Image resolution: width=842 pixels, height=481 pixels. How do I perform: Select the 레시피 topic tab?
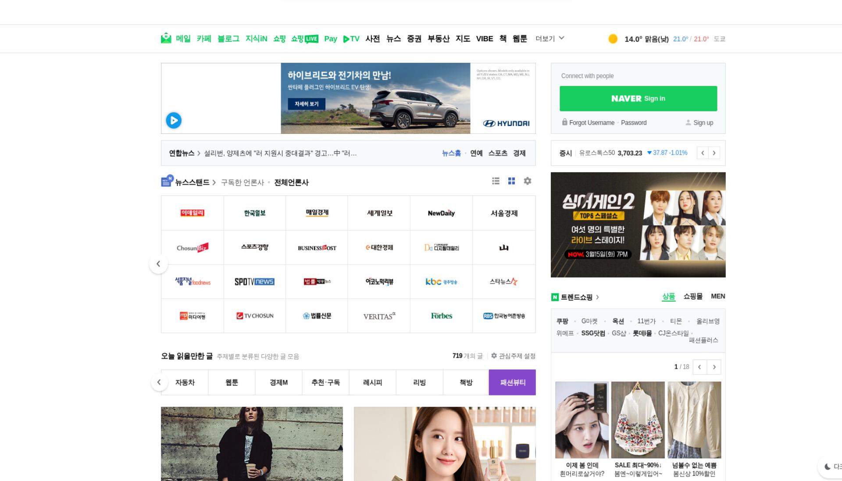372,382
